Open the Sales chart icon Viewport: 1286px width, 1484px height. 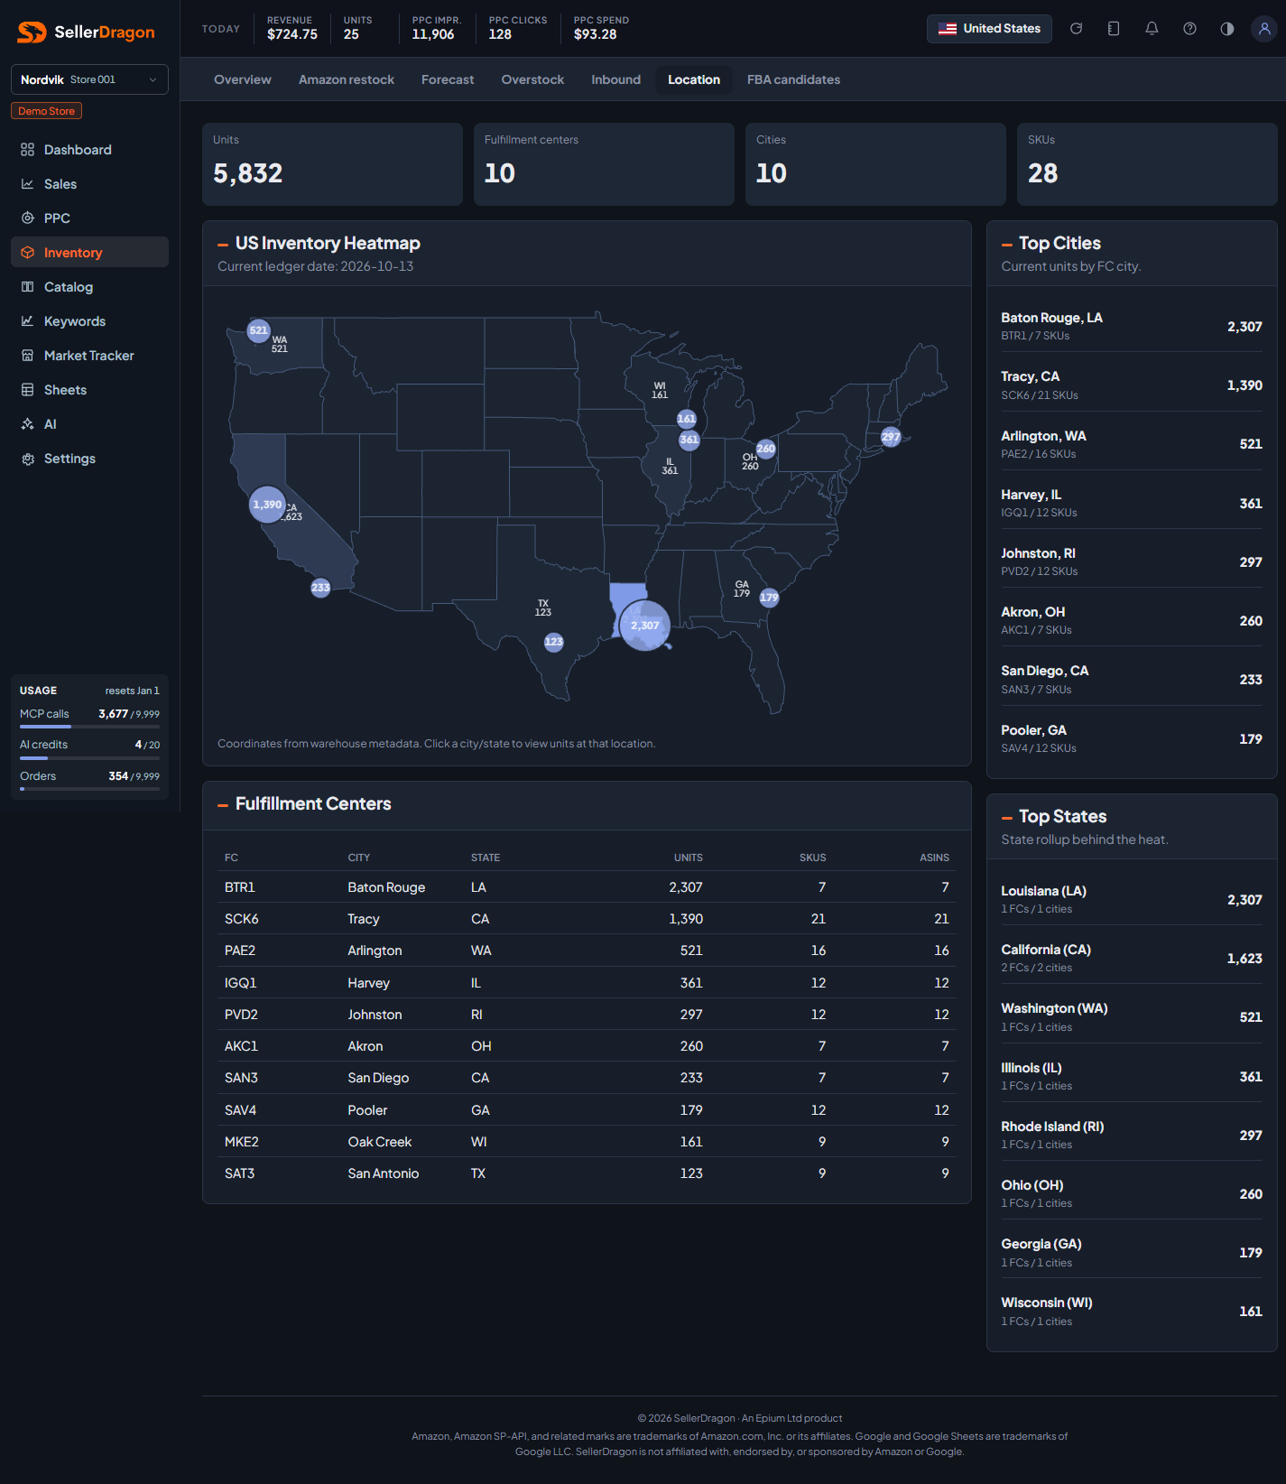(28, 184)
